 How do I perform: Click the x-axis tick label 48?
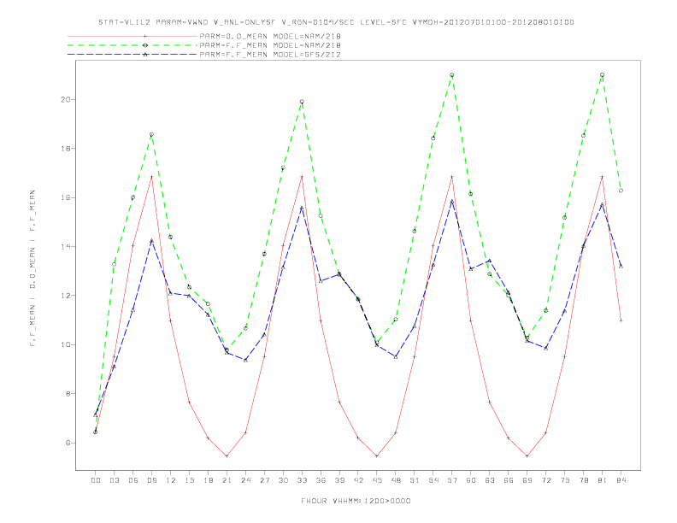click(x=396, y=480)
